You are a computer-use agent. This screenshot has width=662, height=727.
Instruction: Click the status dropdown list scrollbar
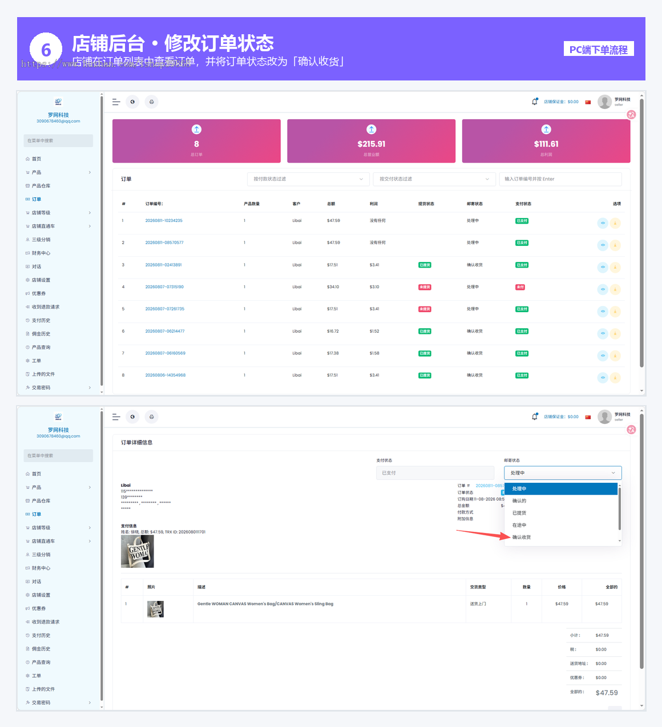[620, 508]
